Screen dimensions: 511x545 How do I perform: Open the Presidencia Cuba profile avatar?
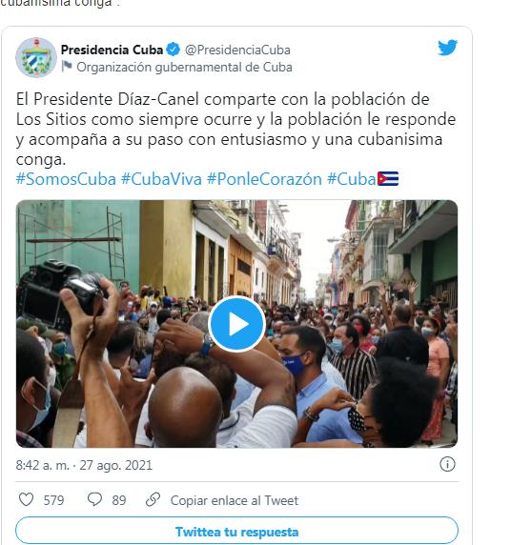click(36, 57)
